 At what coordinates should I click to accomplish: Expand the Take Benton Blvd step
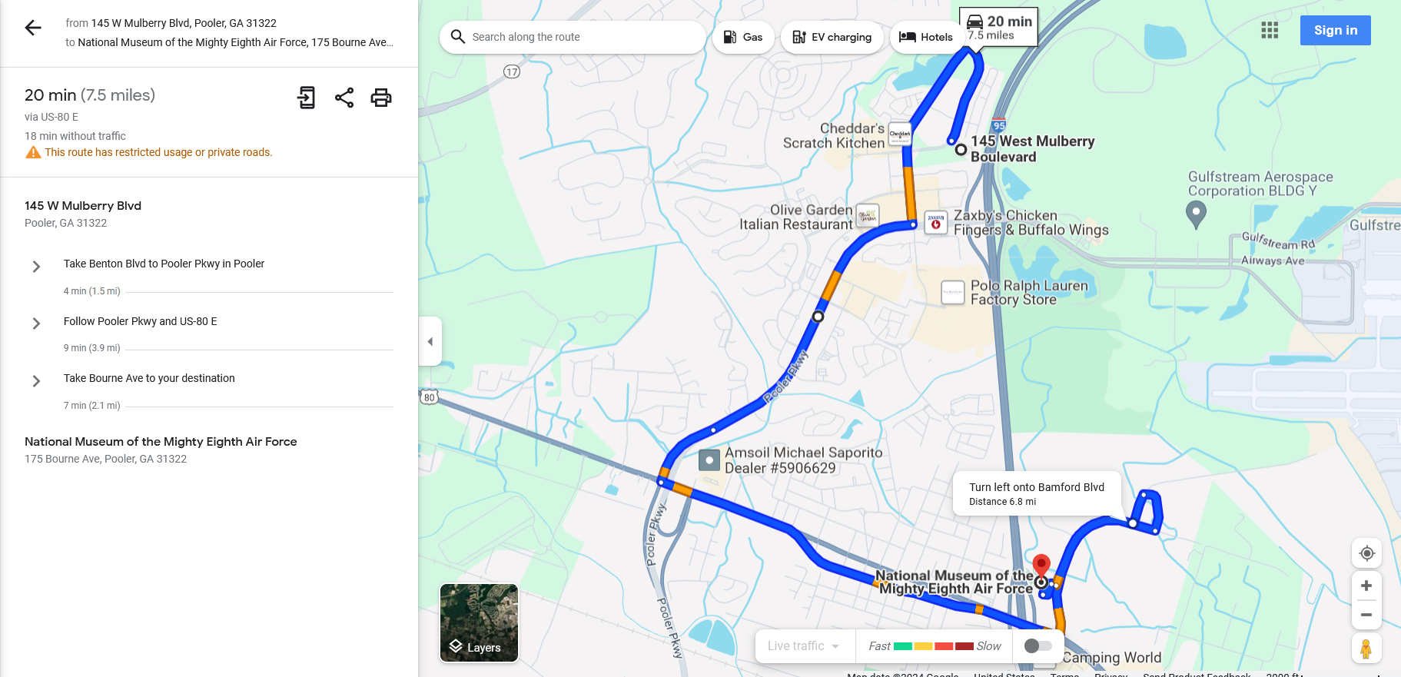36,267
